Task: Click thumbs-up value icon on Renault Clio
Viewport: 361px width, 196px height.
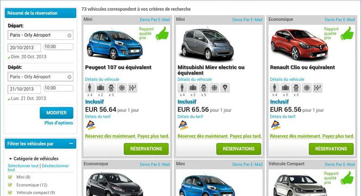Action: (347, 33)
